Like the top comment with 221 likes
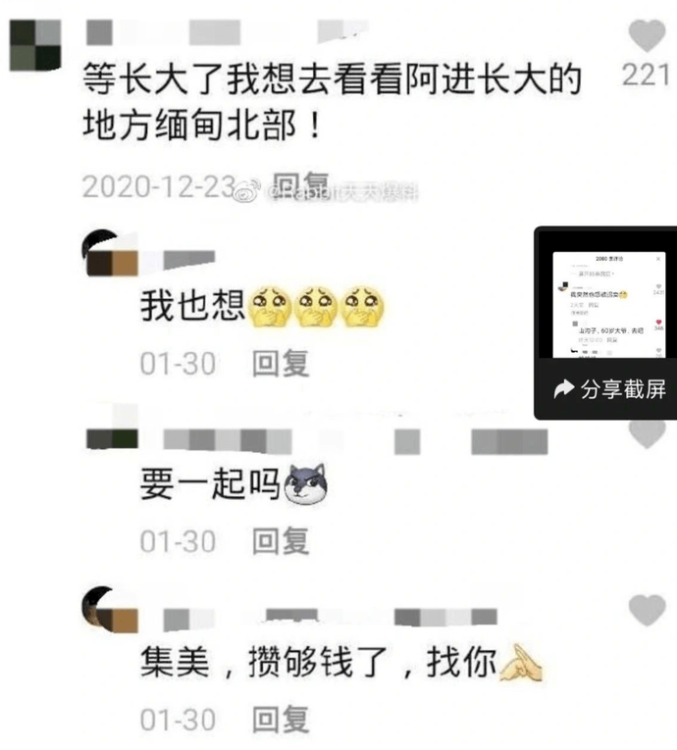The height and width of the screenshot is (750, 677). [647, 35]
